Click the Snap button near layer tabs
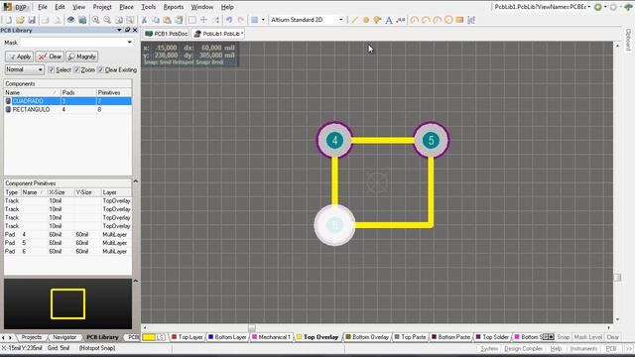 point(563,337)
